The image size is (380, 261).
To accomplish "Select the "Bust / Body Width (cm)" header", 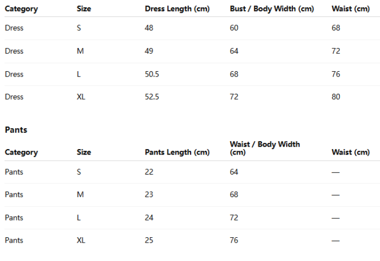I will click(272, 9).
